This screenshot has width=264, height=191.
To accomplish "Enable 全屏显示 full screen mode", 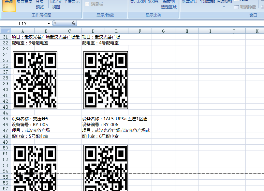I will [72, 2].
